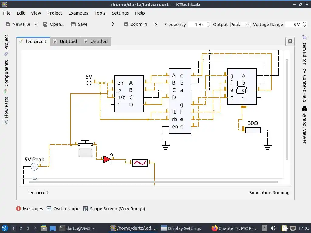Show the Oscilloscope panel

click(63, 209)
